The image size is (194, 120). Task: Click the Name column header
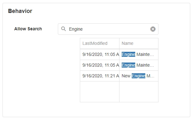[139, 43]
